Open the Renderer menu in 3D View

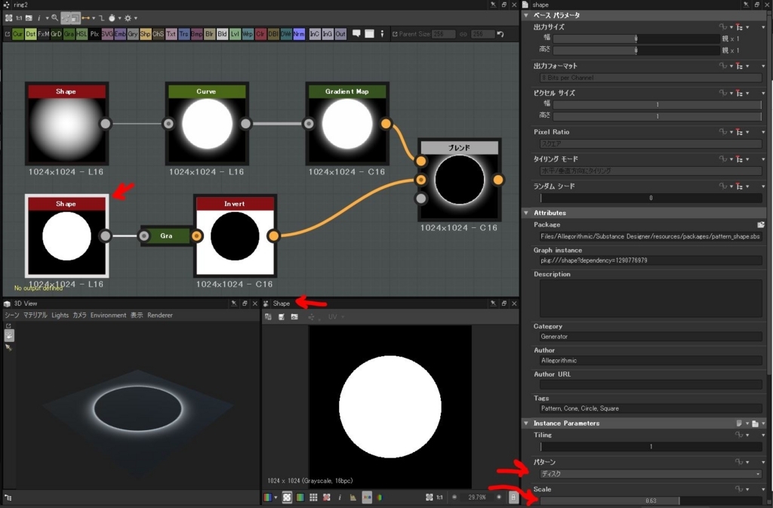coord(160,316)
